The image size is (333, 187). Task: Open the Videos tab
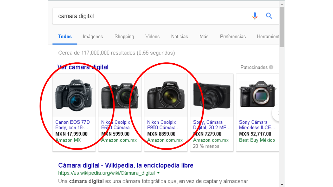[x=152, y=37]
